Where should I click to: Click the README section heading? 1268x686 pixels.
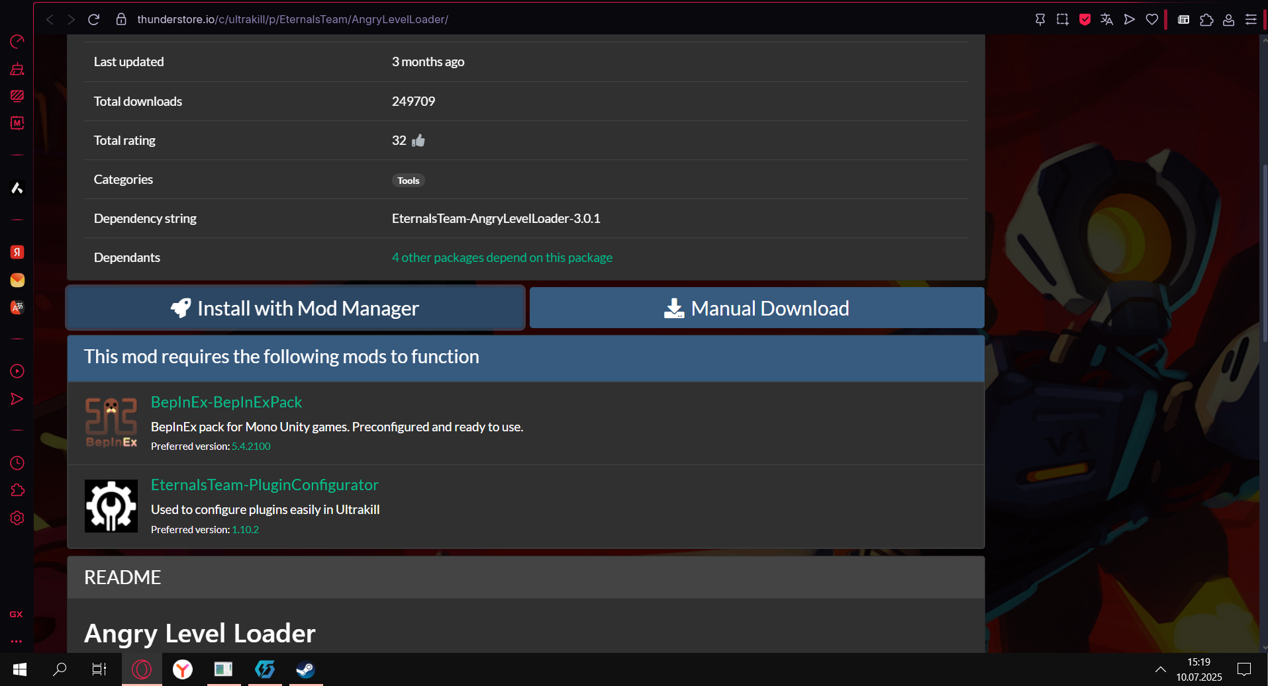coord(122,578)
